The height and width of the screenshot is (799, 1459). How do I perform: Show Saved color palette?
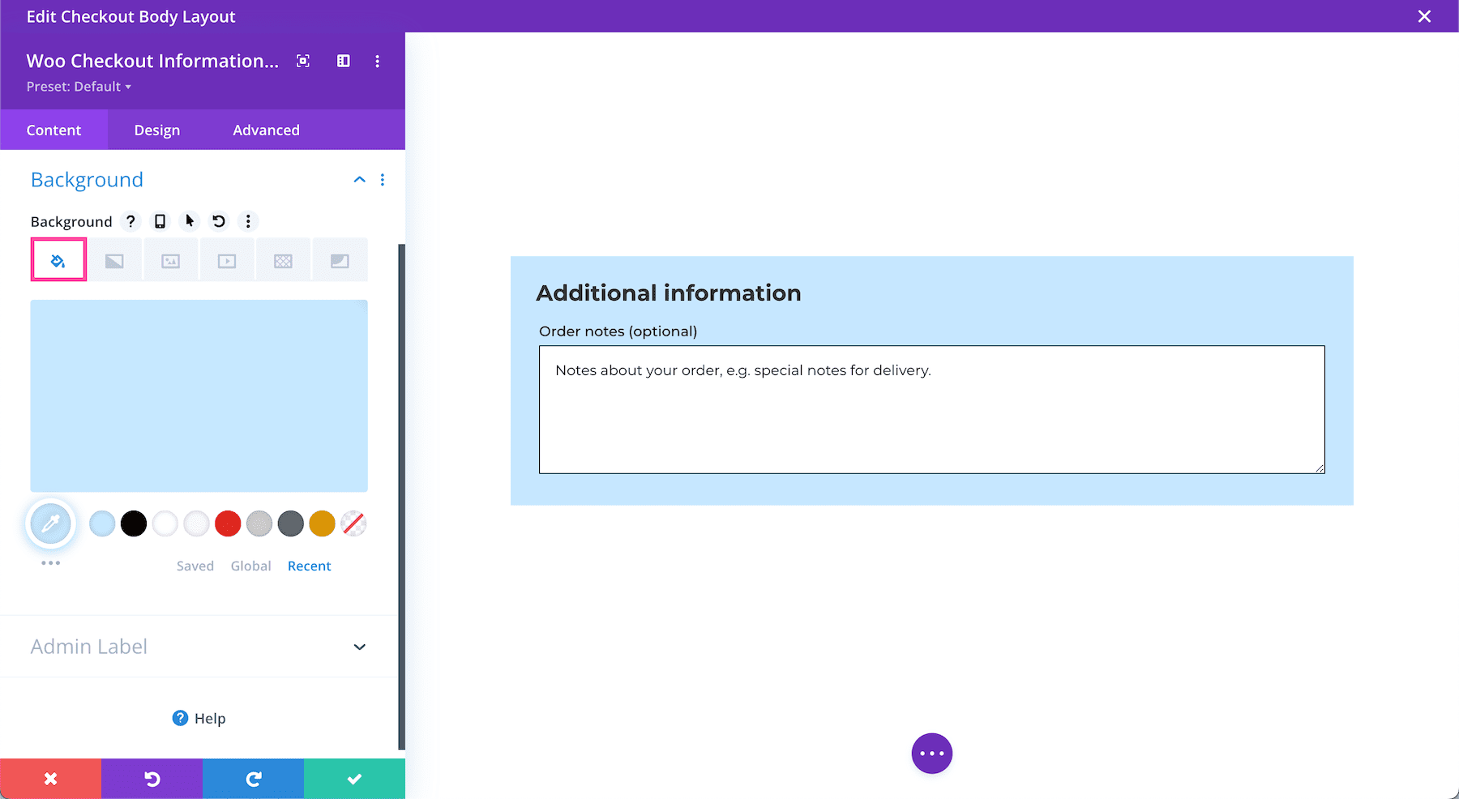[195, 566]
